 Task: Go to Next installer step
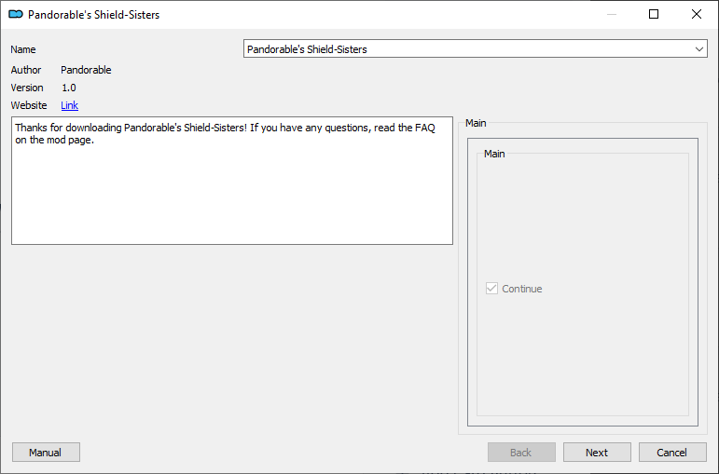click(597, 453)
